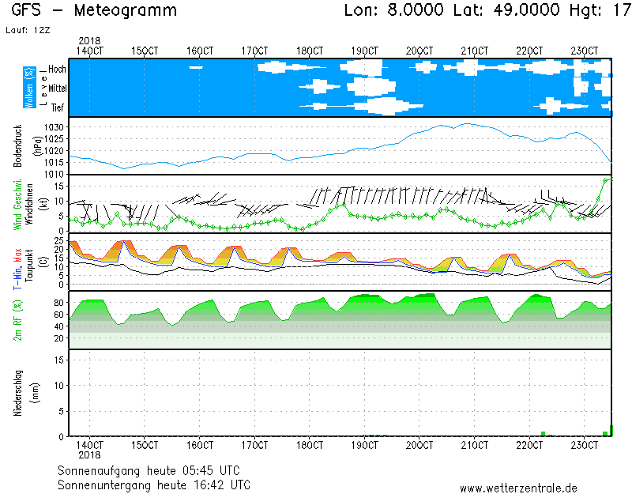Click the green 2m RF humidity label
Viewport: 632px width, 494px height.
click(18, 320)
